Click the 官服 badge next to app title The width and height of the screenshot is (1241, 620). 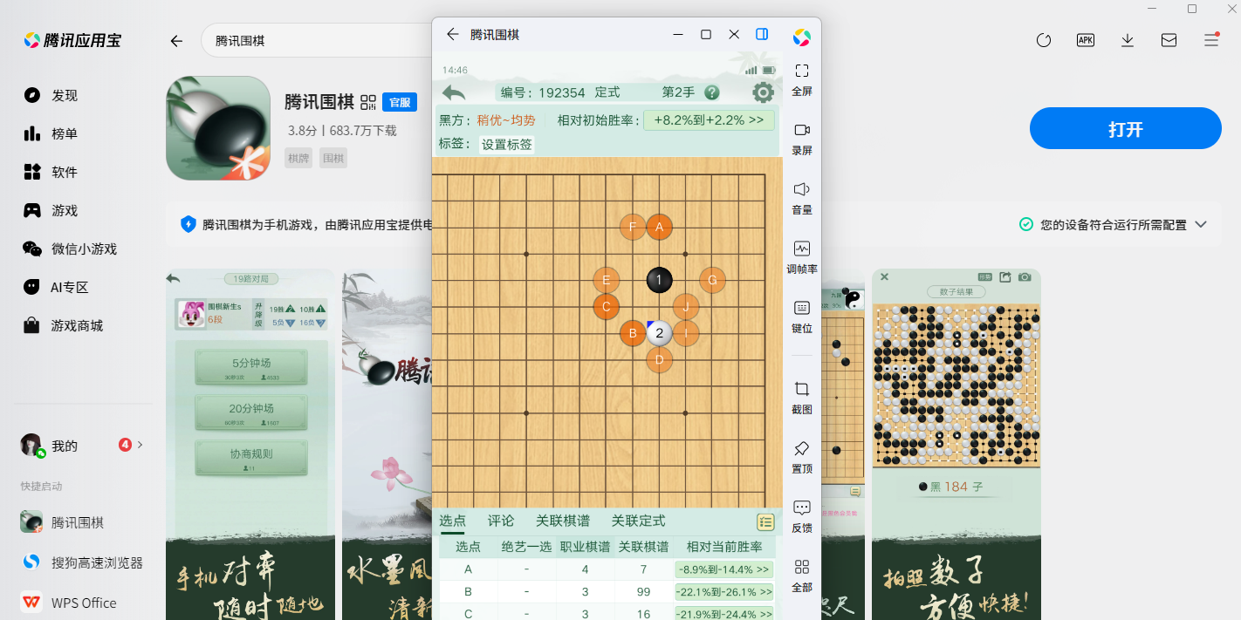click(x=400, y=102)
